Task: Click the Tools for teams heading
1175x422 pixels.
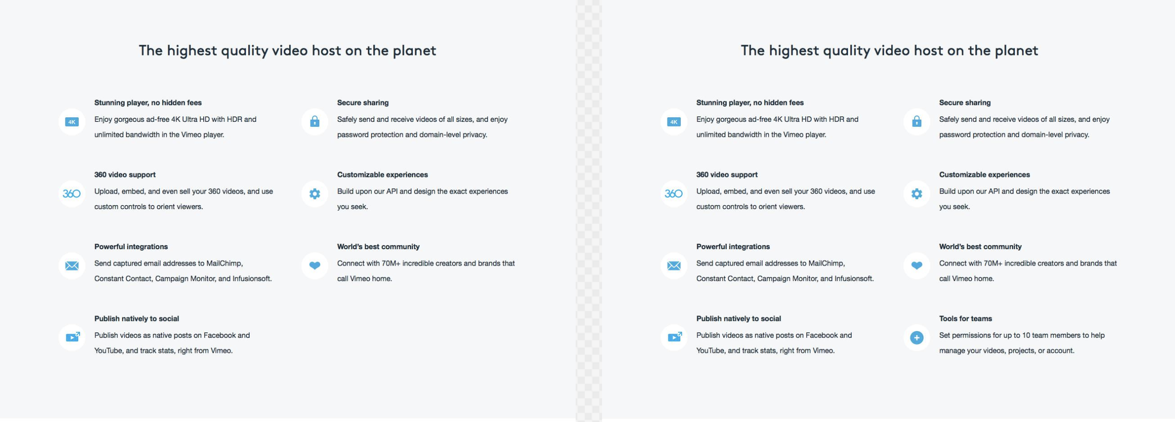Action: [965, 318]
